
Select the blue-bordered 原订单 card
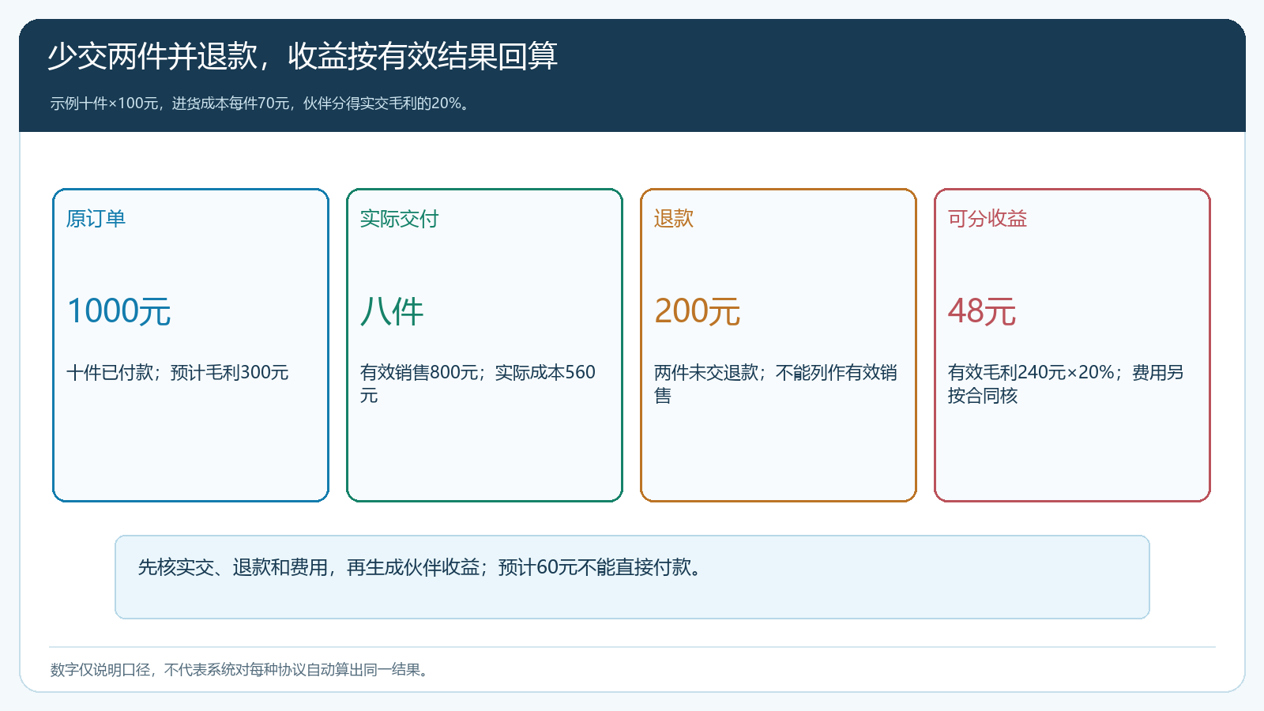click(x=190, y=345)
